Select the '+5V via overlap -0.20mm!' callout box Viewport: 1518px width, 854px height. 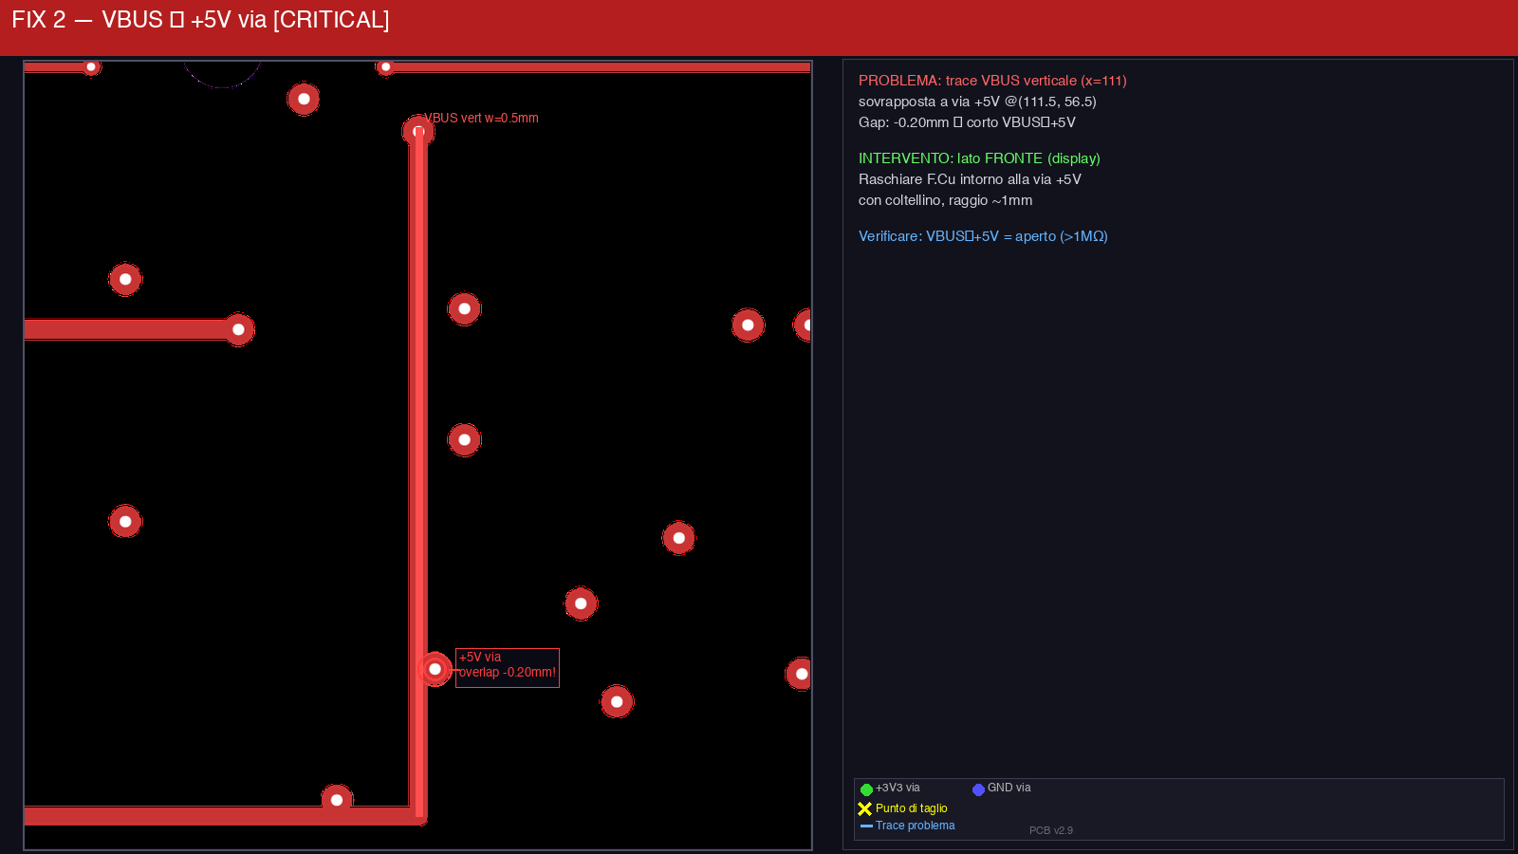point(508,668)
